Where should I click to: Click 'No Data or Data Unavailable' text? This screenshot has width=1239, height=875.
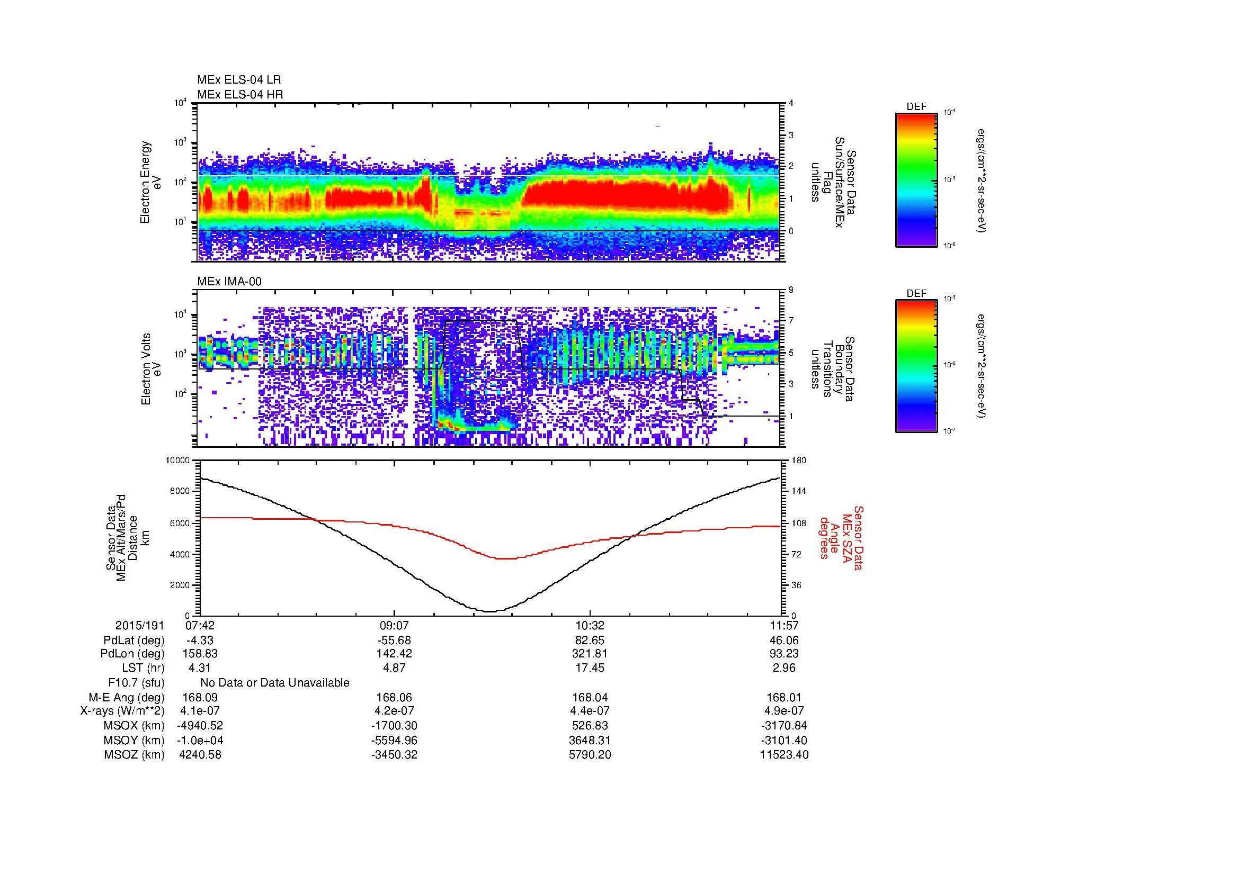(275, 683)
